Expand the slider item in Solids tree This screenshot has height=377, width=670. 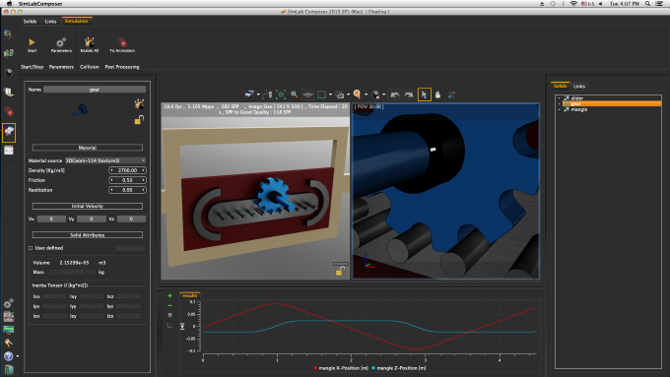point(560,98)
